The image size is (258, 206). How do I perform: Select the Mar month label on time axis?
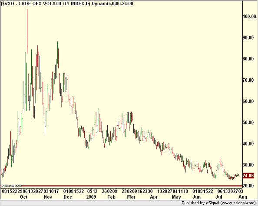point(131,197)
